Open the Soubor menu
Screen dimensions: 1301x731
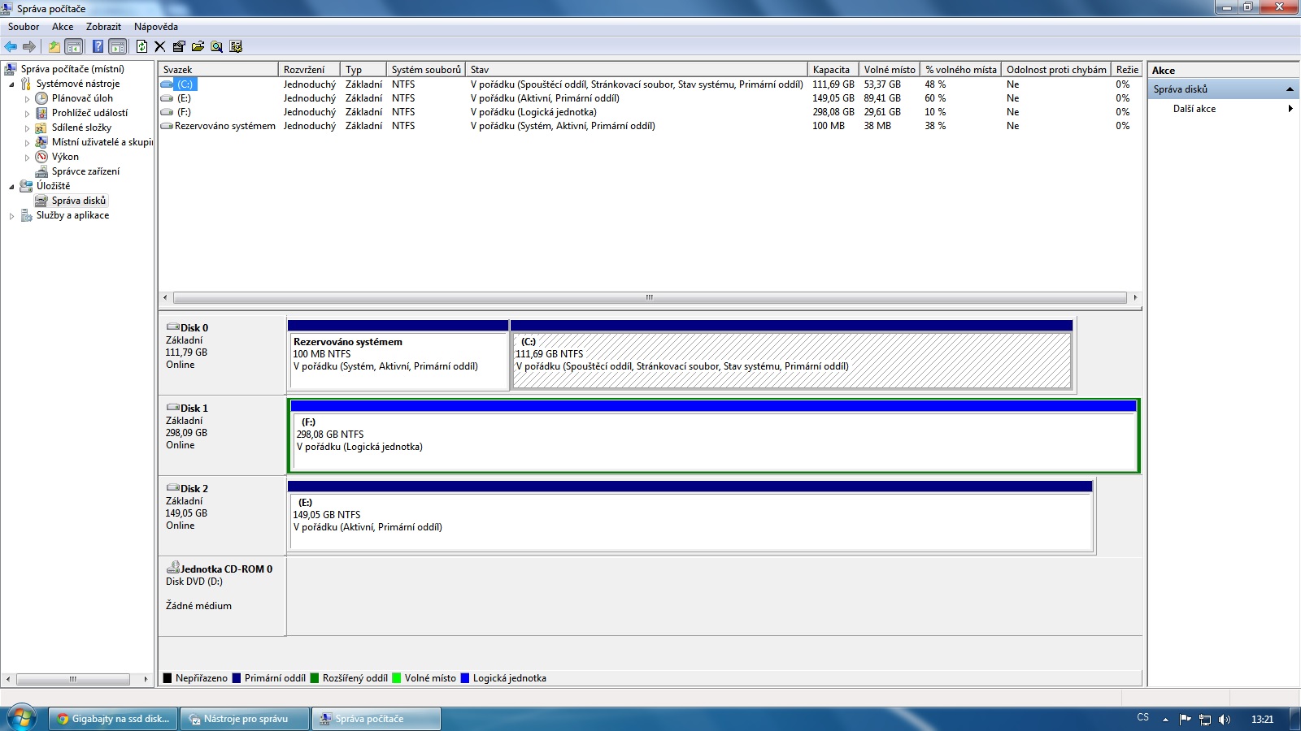click(x=24, y=27)
